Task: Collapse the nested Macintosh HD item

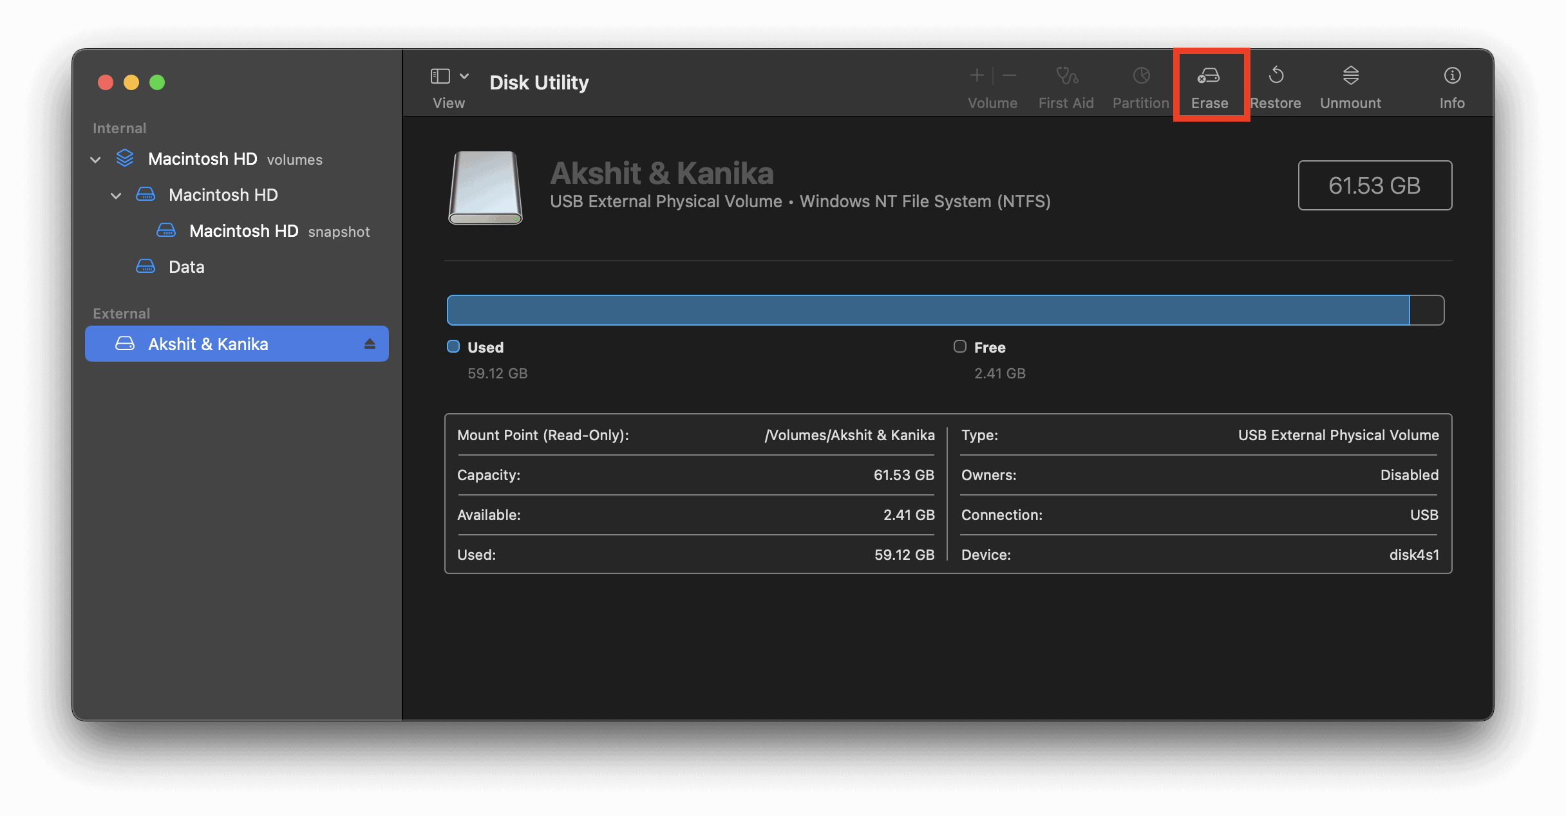Action: (116, 196)
